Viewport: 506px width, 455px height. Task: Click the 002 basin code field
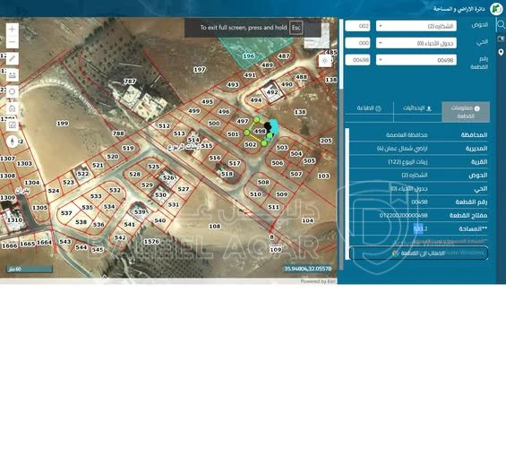coord(357,26)
